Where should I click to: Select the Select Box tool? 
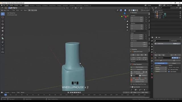(3, 14)
